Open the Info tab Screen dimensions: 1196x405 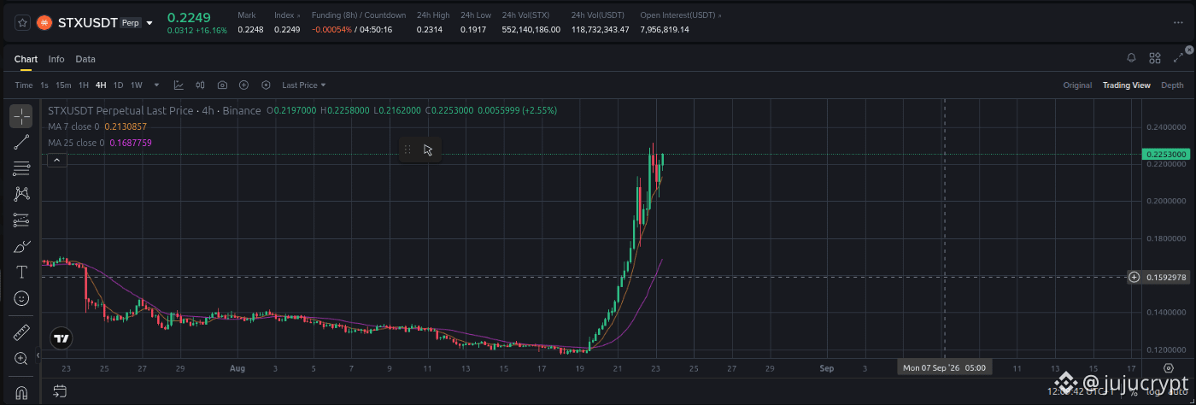click(x=56, y=59)
